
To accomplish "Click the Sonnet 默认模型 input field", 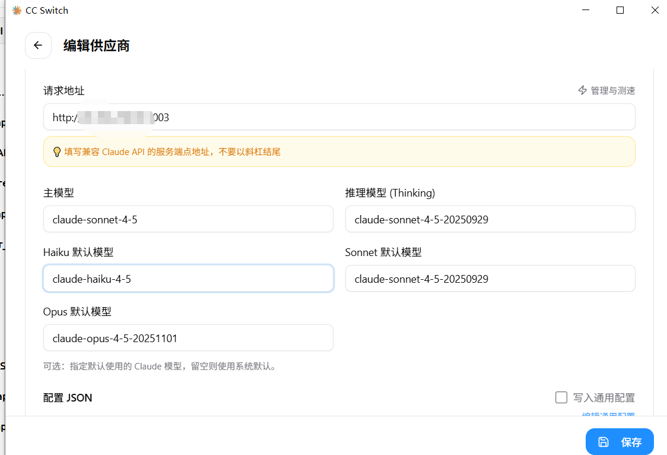I will pos(490,279).
